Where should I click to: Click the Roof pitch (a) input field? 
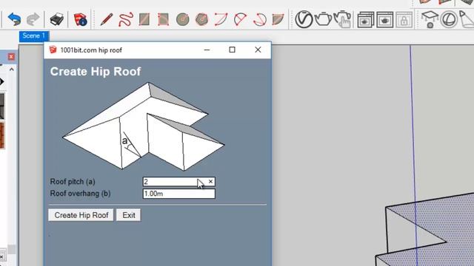point(178,182)
